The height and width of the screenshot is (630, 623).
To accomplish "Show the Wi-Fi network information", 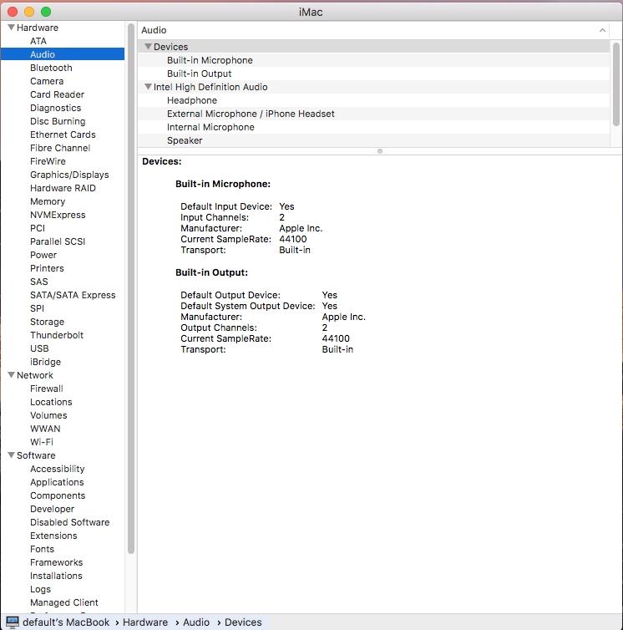I will [x=42, y=442].
